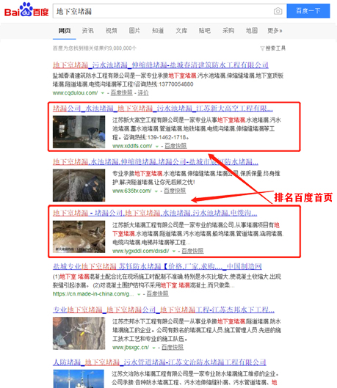Open 搜索工具 filter options
The image size is (337, 388).
pos(273,48)
